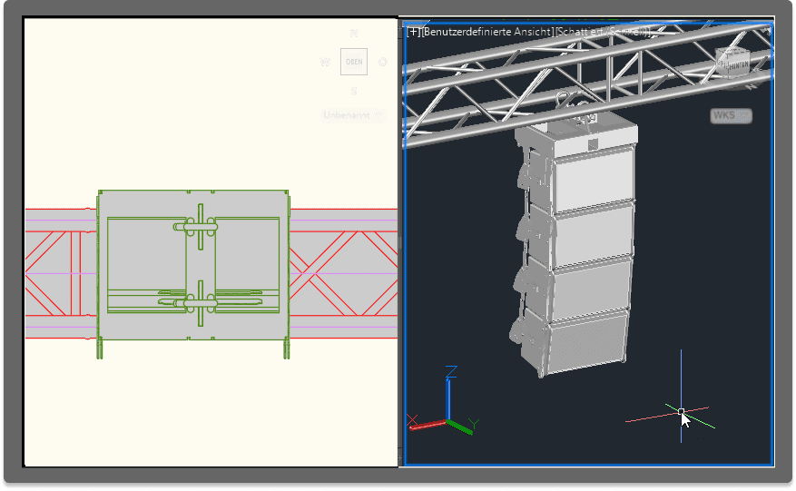Click the O compass direction on ViewCube

(x=383, y=63)
